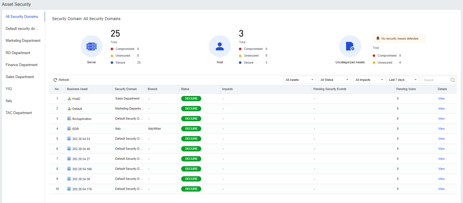Open the Last 7 days time filter

(403, 80)
